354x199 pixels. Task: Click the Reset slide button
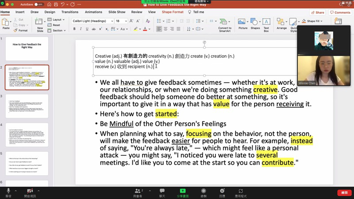point(54,25)
